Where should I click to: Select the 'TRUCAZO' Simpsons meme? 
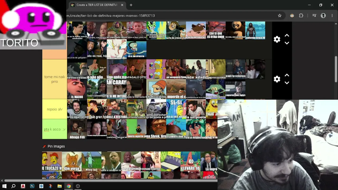coord(52,161)
